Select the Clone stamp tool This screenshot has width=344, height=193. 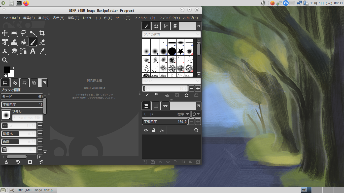(5, 51)
